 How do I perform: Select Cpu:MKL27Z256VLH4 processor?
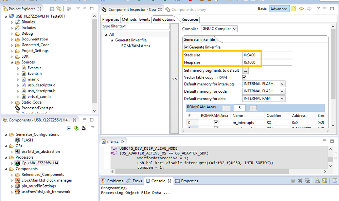tap(39, 163)
